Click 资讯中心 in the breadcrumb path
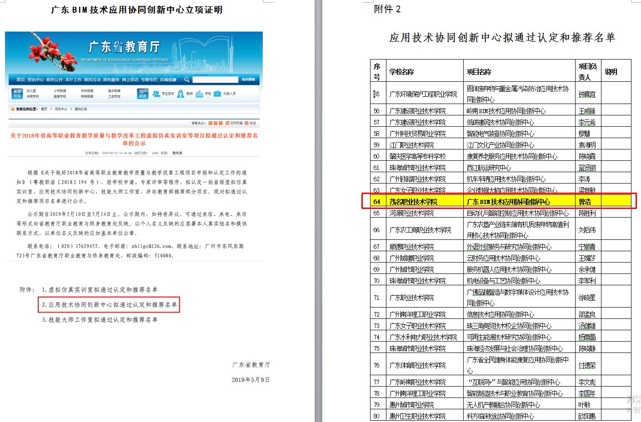 point(61,109)
